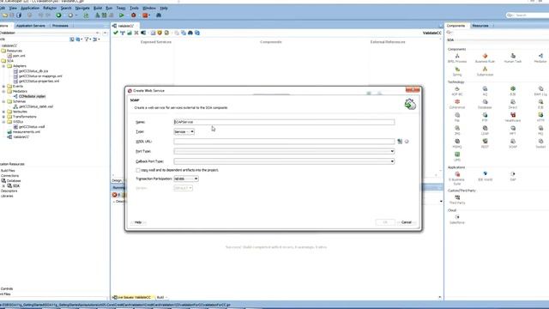Click the green checkmark validate icon in composite toolbar
Viewport: 549px width, 309px height.
pos(116,33)
